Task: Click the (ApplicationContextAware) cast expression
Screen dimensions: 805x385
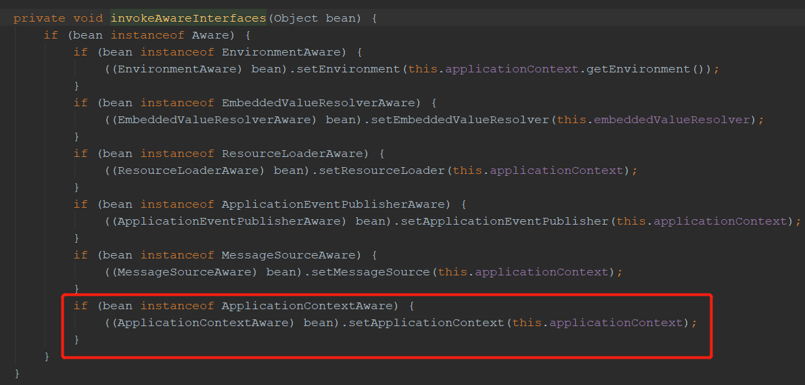Action: pos(204,323)
